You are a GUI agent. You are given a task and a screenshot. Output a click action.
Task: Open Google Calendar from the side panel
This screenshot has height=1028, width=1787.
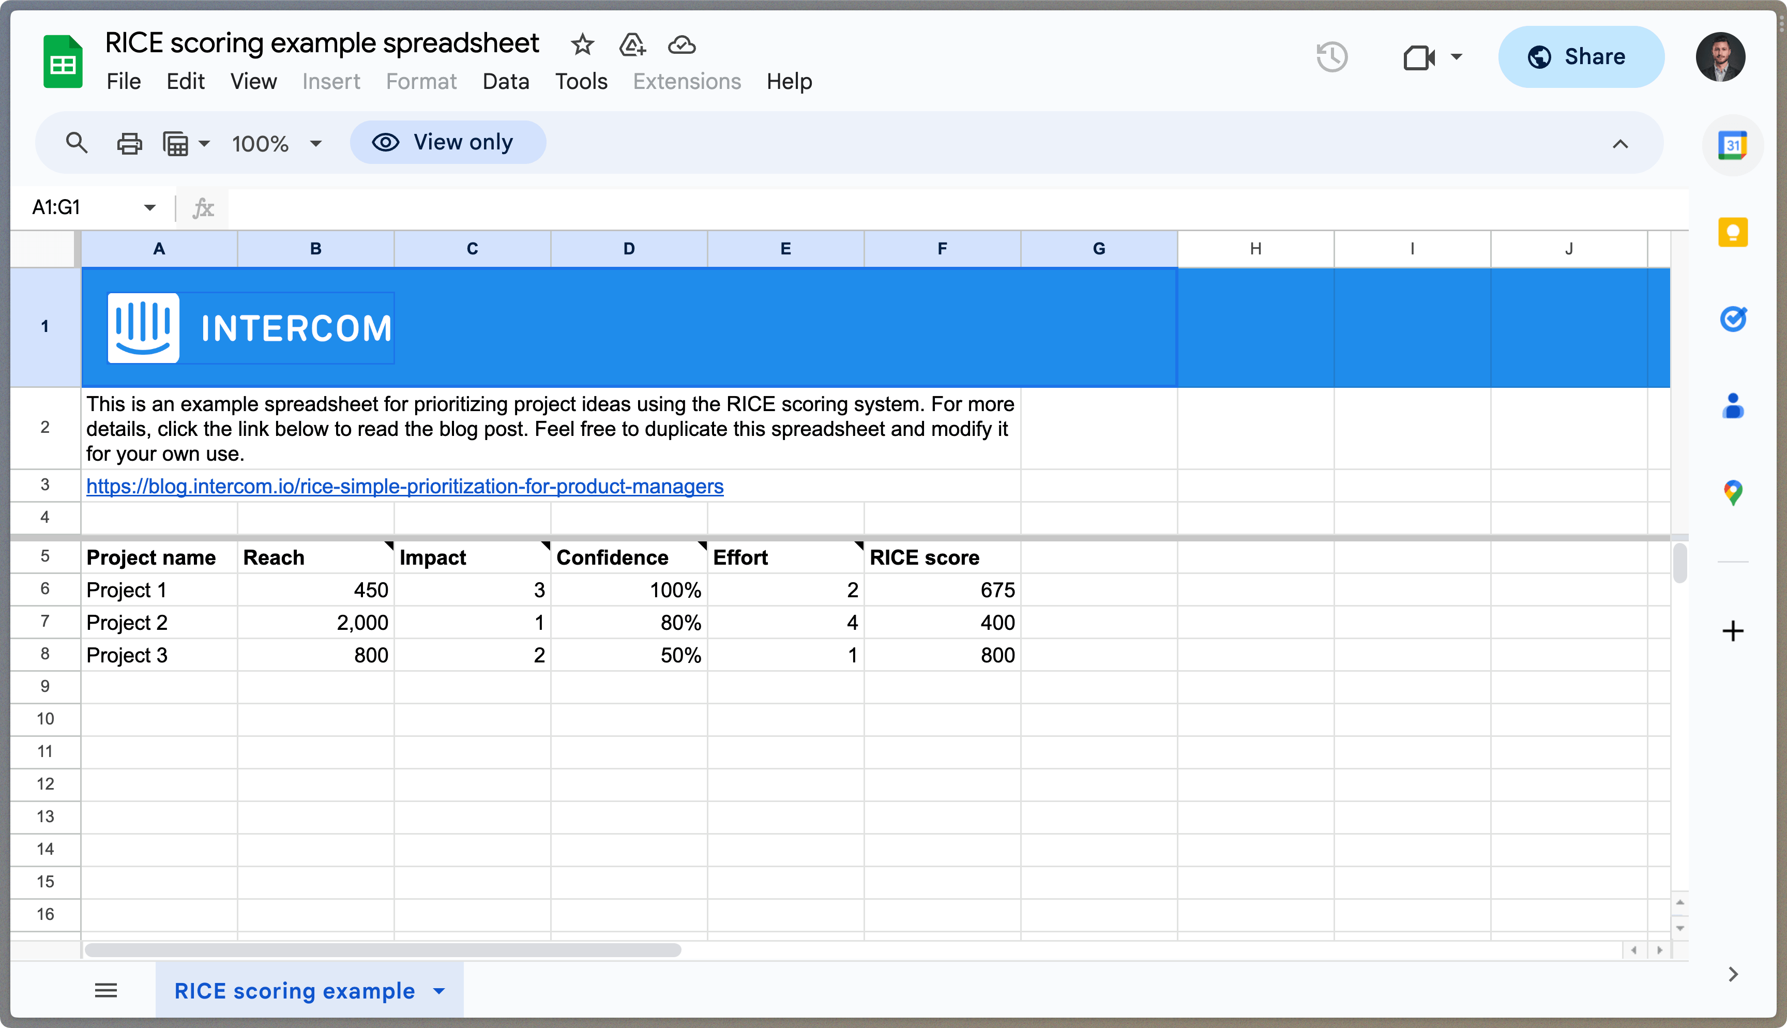(x=1734, y=145)
